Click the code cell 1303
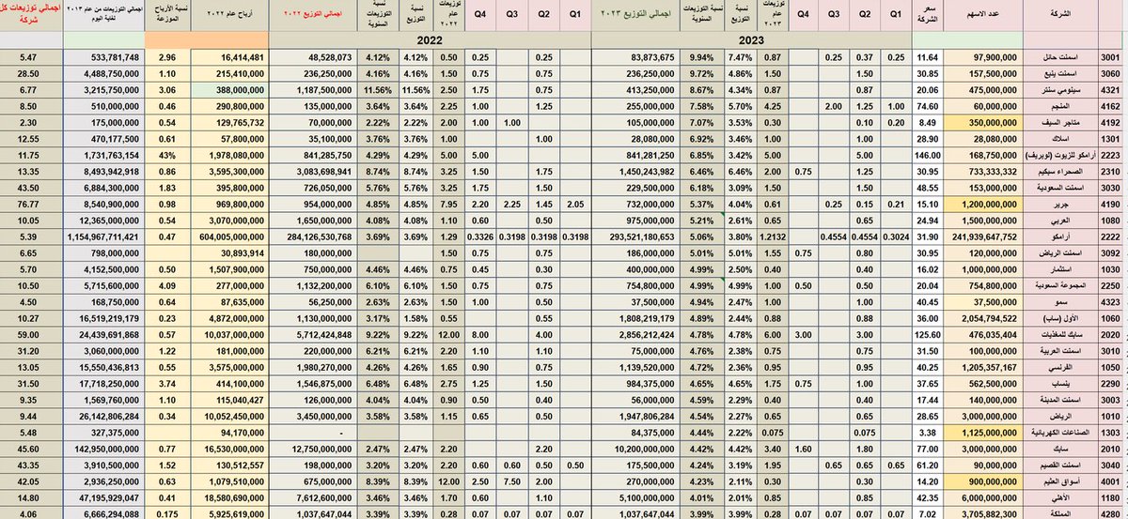 pyautogui.click(x=1111, y=434)
